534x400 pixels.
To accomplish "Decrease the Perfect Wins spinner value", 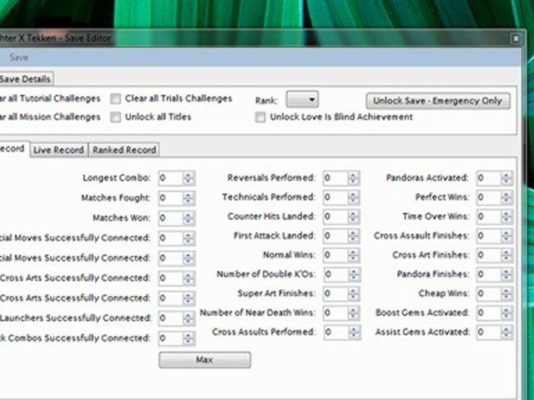I will pyautogui.click(x=506, y=200).
